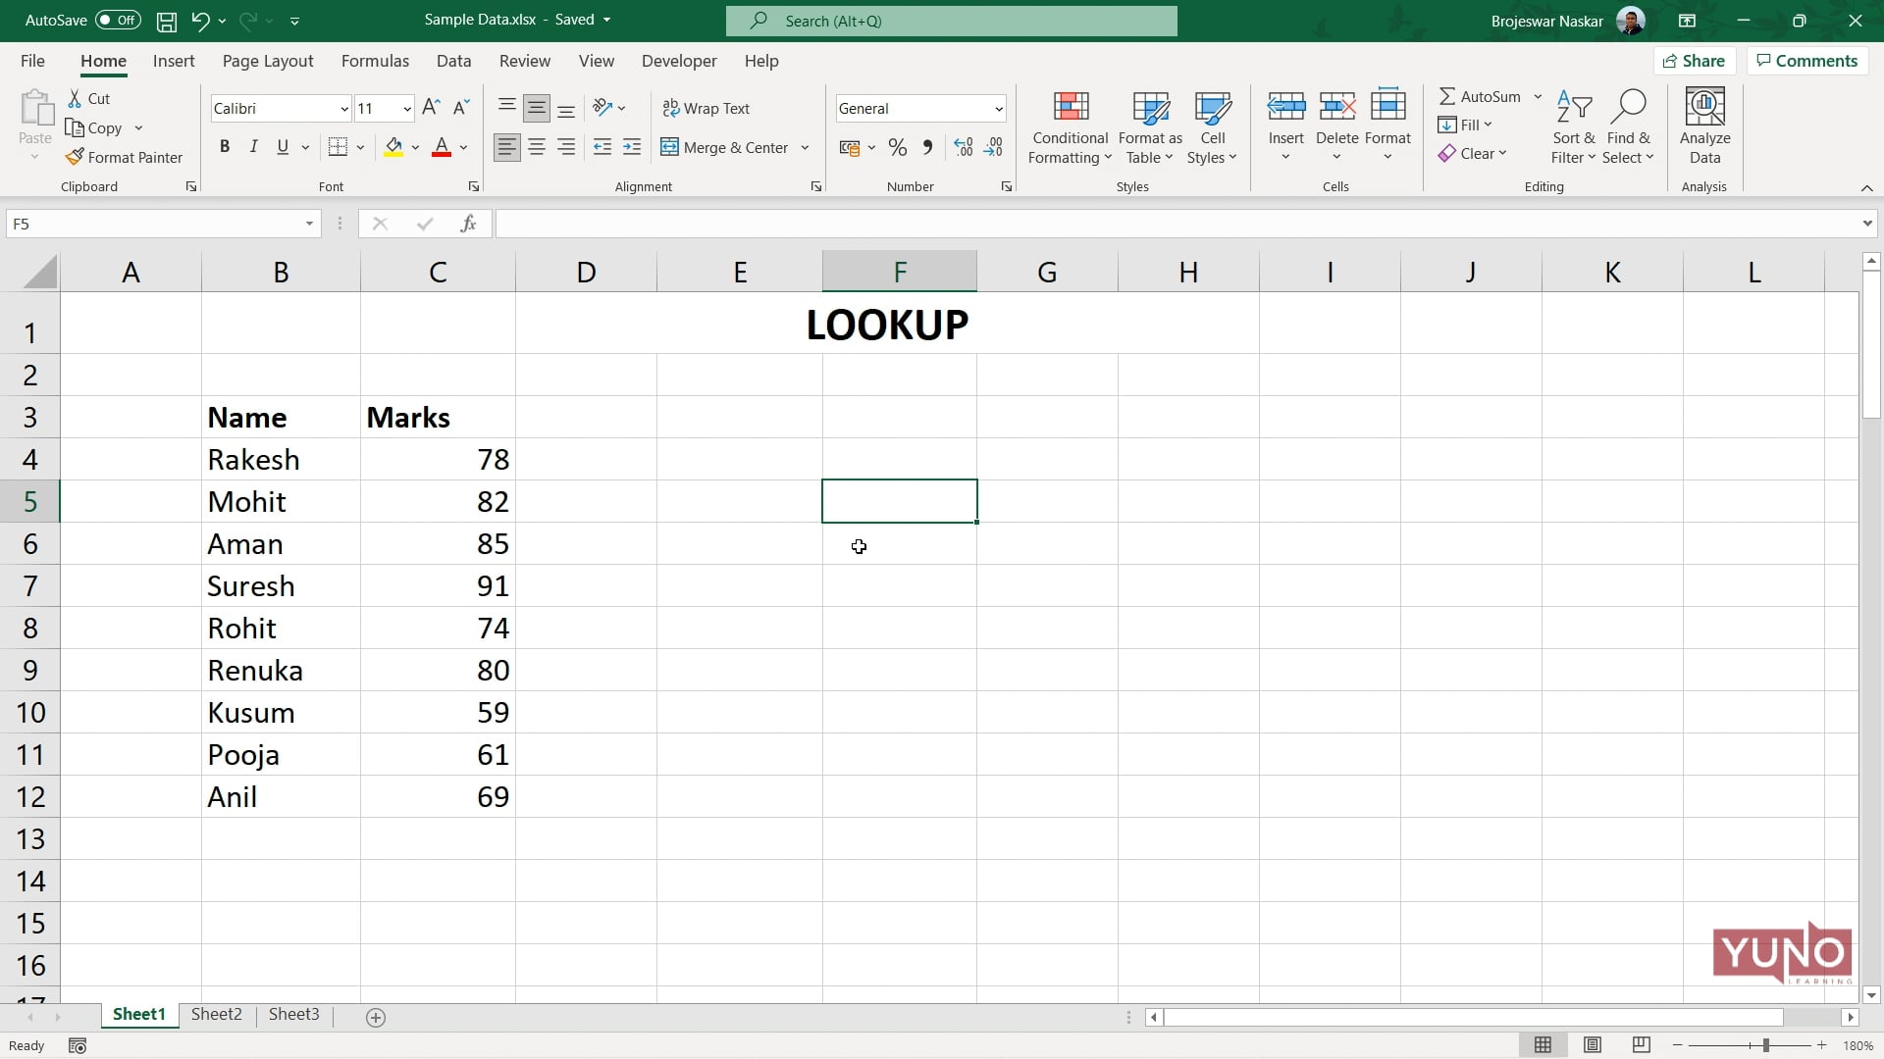The height and width of the screenshot is (1059, 1884).
Task: Open the font size dropdown
Action: [x=406, y=109]
